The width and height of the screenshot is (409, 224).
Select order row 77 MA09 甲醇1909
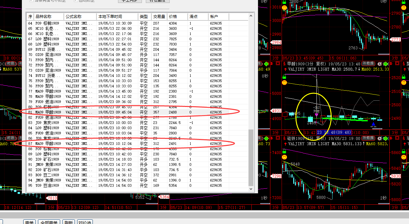click(x=138, y=91)
